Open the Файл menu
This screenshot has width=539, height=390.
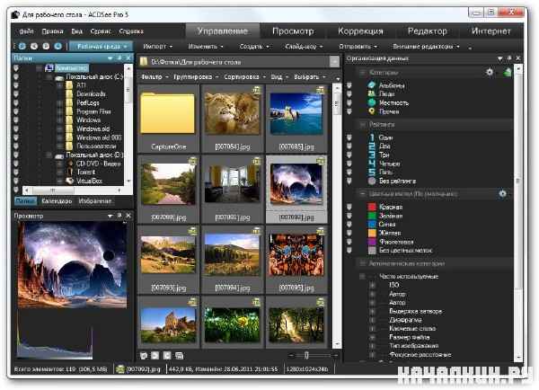26,31
